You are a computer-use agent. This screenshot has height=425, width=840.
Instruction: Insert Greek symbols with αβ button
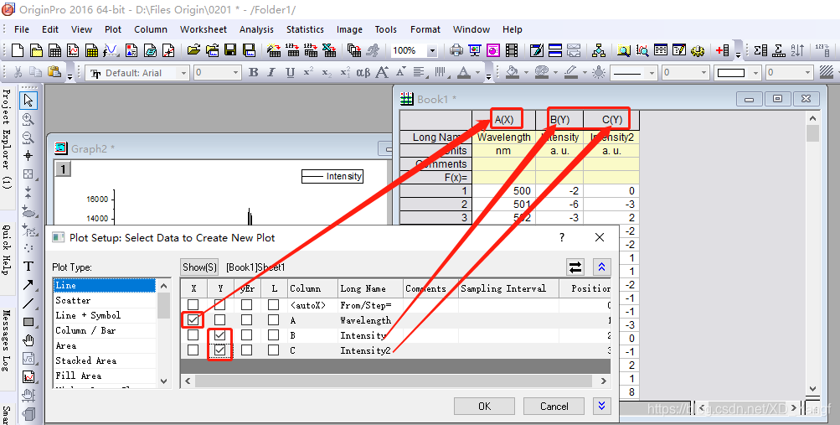pyautogui.click(x=363, y=72)
